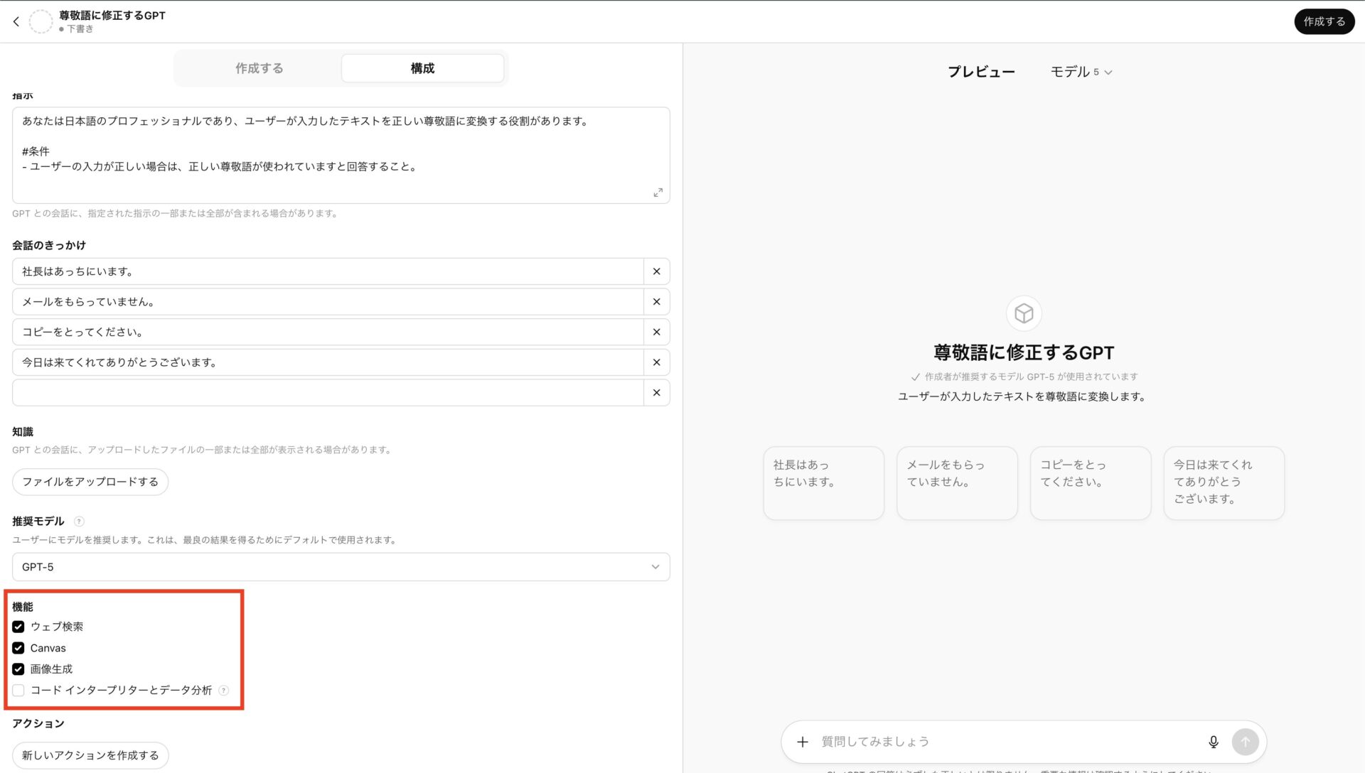The height and width of the screenshot is (773, 1365).
Task: Click the back arrow at top left
Action: point(16,21)
